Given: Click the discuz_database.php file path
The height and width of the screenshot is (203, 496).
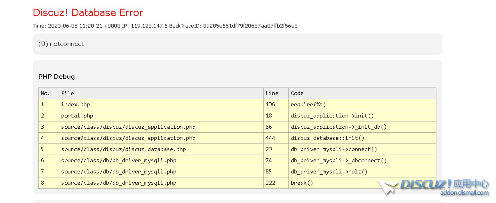Looking at the screenshot, I should (x=124, y=149).
